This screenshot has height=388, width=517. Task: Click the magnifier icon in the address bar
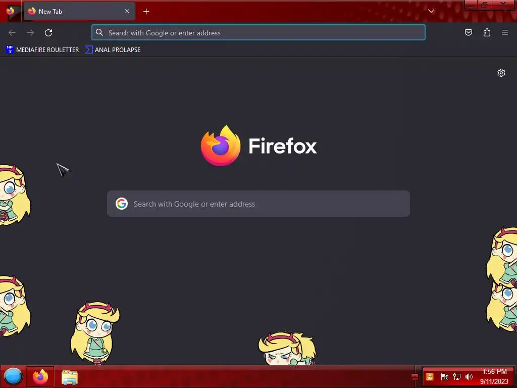99,32
